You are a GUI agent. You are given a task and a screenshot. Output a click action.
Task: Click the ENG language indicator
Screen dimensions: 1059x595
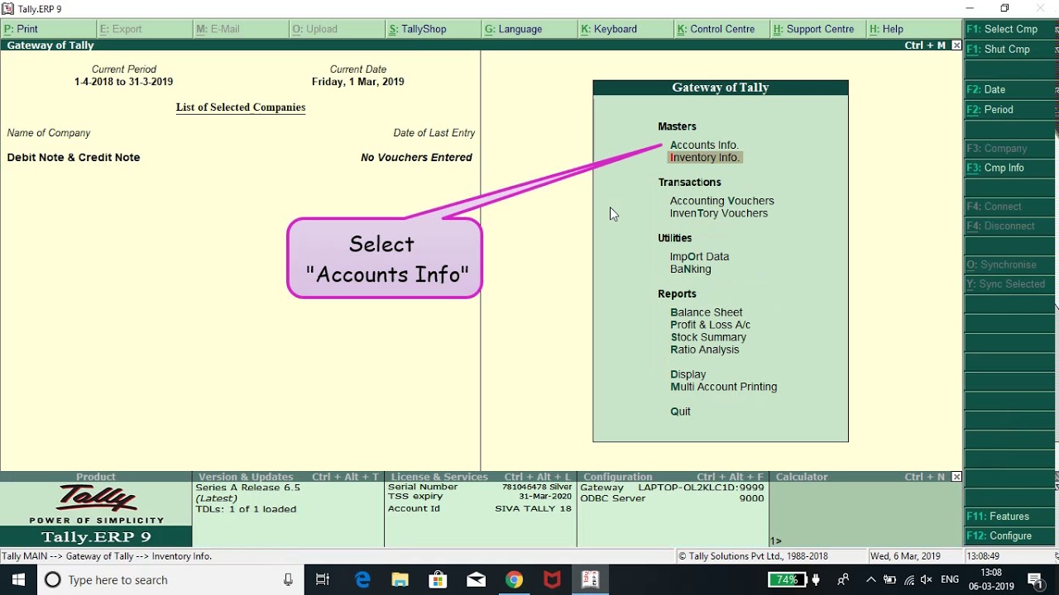(950, 580)
